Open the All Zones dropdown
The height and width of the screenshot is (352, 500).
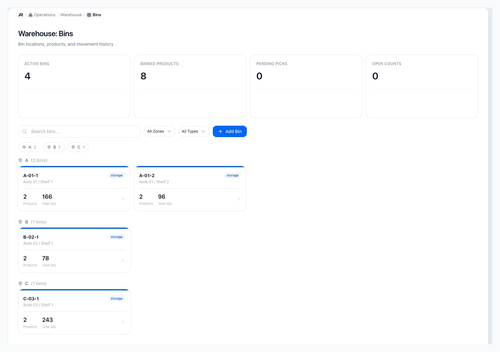click(x=159, y=131)
